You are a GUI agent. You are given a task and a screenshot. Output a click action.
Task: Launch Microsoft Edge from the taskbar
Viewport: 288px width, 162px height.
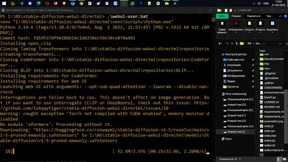38,3
